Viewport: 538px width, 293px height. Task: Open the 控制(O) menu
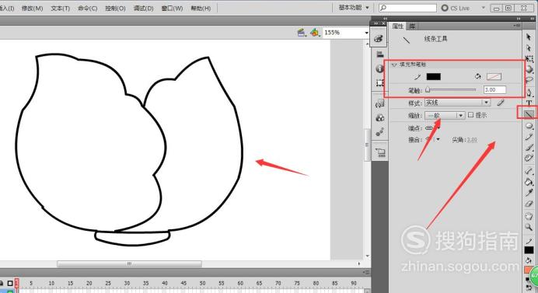click(115, 8)
